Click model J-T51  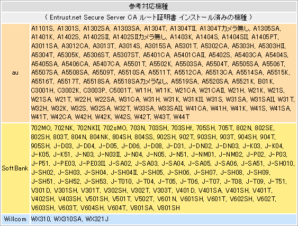[x=276, y=182]
